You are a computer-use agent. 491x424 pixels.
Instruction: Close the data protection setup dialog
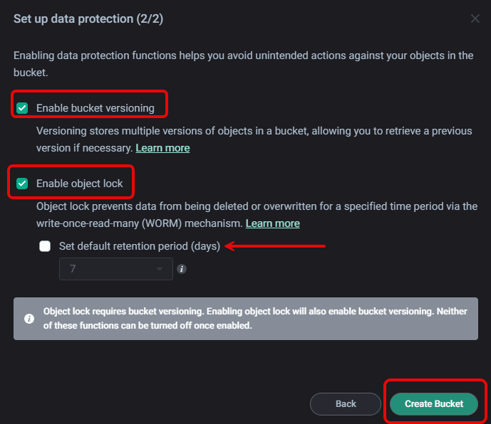(x=475, y=18)
